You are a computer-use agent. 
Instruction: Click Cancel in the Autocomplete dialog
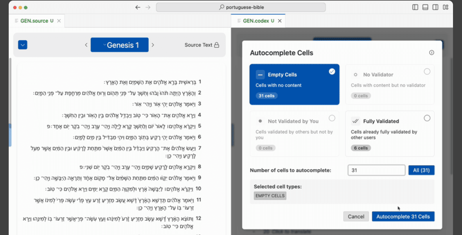point(356,216)
